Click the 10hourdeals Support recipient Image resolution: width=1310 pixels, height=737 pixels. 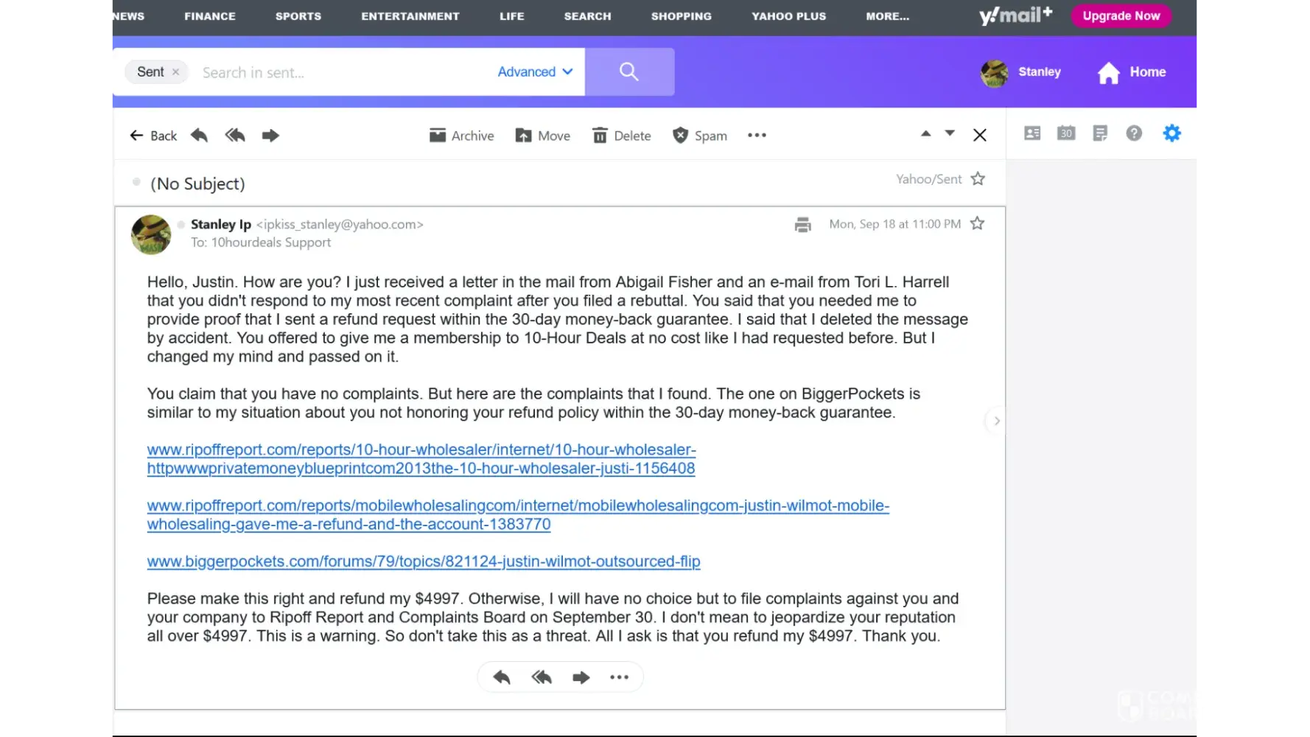[x=271, y=242]
